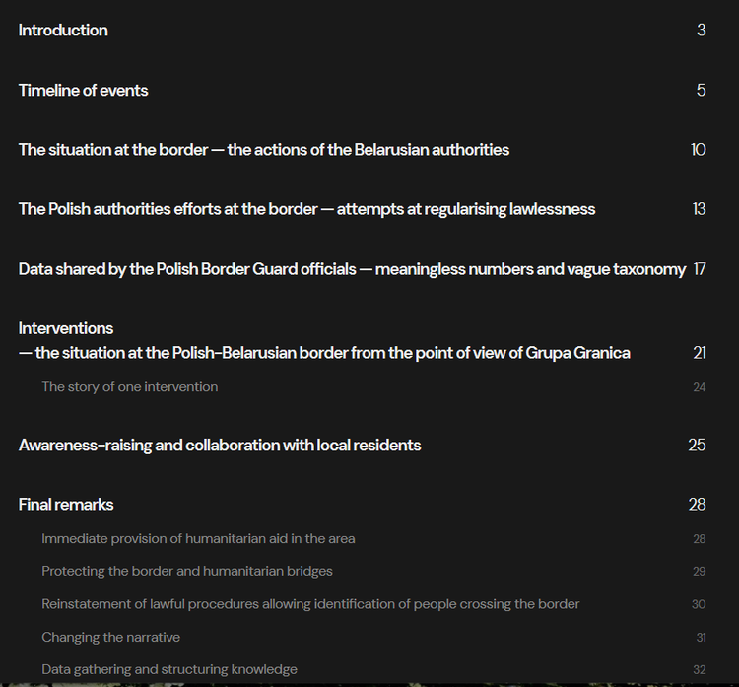Image resolution: width=739 pixels, height=687 pixels.
Task: Go to Interventions chapter heading
Action: tap(66, 328)
